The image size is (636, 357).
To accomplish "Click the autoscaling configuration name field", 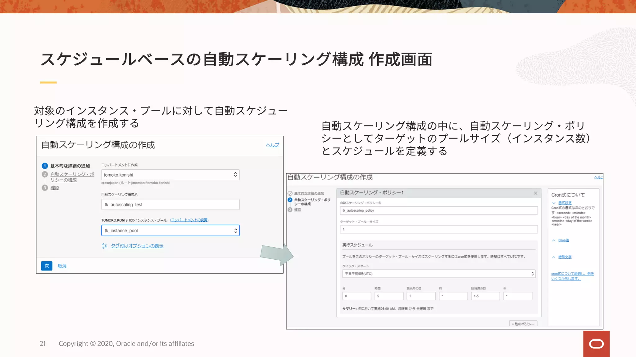I will click(170, 205).
